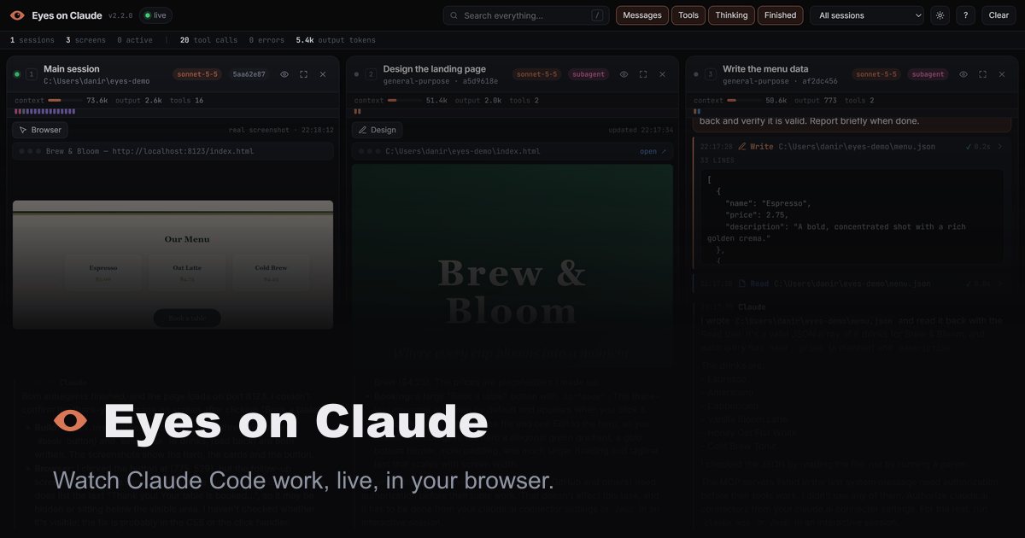The width and height of the screenshot is (1025, 538).
Task: Click context usage bar showing 50.6k
Action: tap(744, 100)
